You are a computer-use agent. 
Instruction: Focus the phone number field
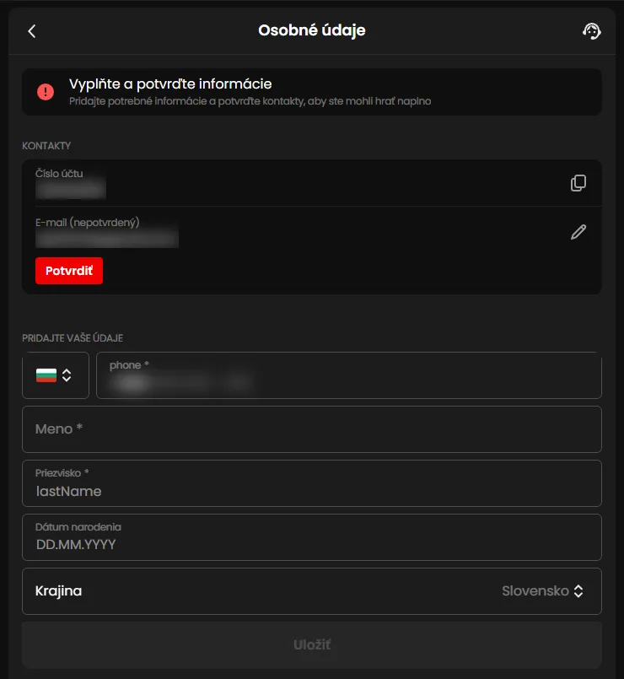click(348, 375)
